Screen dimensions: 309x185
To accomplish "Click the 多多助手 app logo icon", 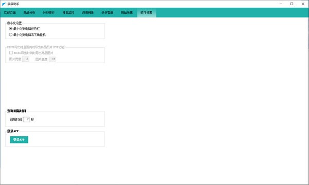I will [x=4, y=4].
